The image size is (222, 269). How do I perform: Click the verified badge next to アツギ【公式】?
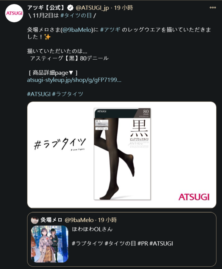70,8
